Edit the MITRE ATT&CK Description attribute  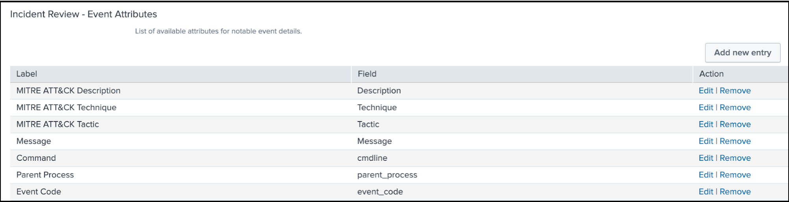coord(706,91)
